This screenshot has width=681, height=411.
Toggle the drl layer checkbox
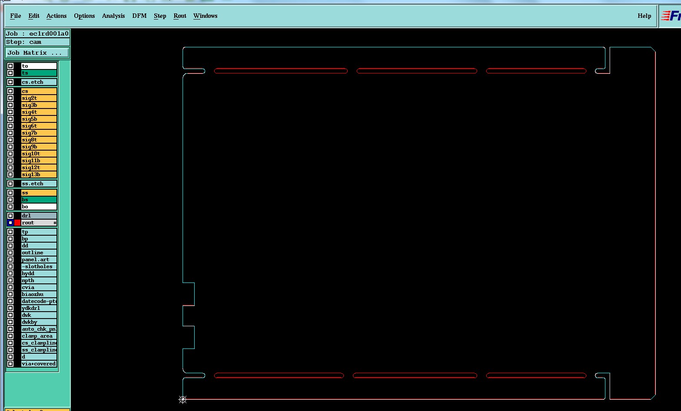10,216
